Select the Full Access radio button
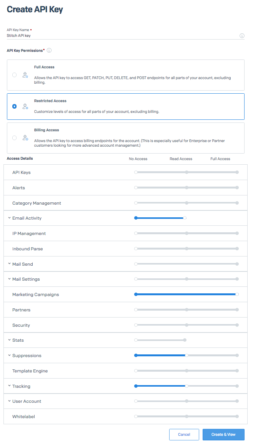Viewport: 253px width, 445px height. tap(15, 75)
